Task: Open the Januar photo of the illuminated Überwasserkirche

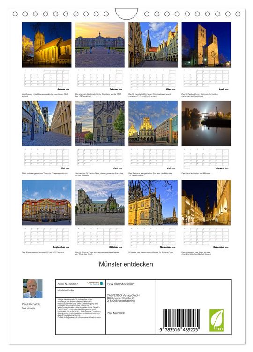Action: point(47,45)
